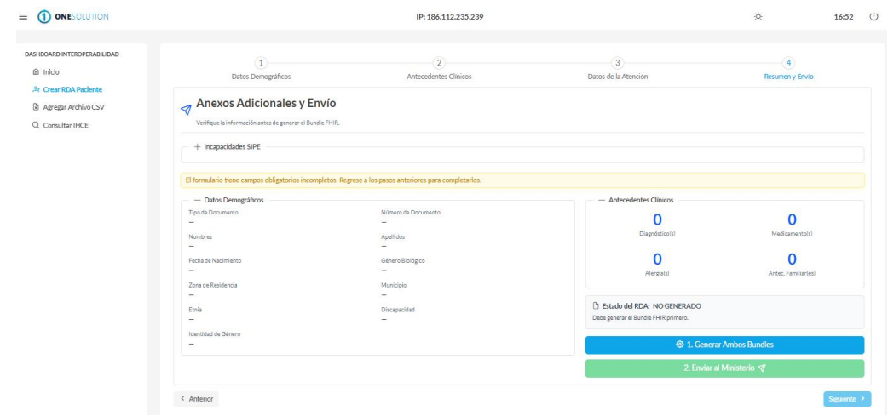Click the house icon beside Inicio

point(37,71)
